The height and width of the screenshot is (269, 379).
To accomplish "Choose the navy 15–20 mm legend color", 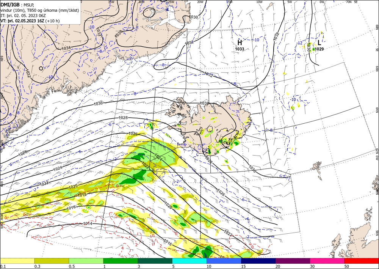I will point(258,261).
